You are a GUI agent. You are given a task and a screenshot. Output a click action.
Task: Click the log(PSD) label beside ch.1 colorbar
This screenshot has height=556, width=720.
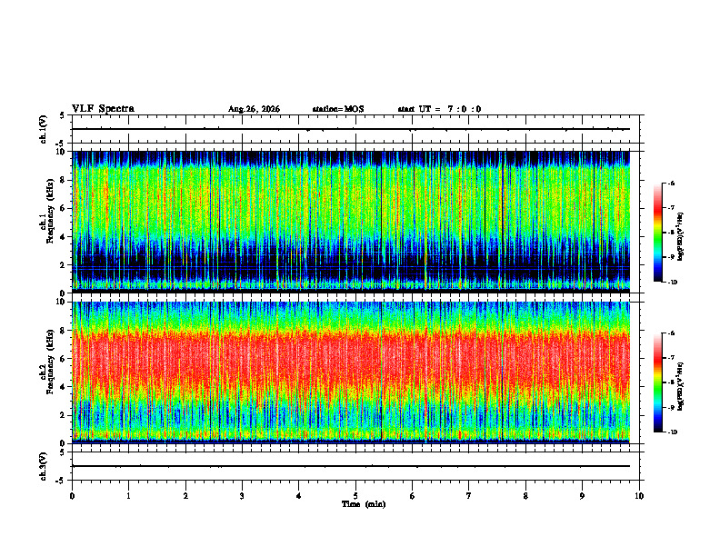[x=681, y=236]
